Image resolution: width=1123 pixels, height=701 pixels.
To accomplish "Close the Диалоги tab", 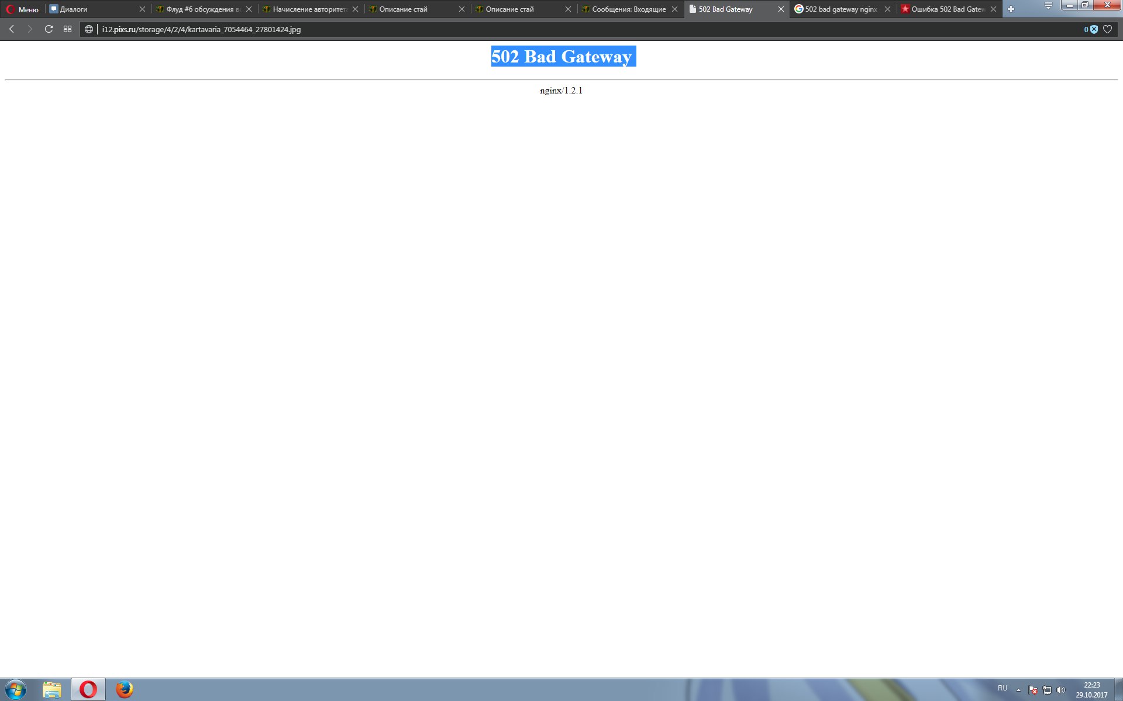I will click(142, 9).
